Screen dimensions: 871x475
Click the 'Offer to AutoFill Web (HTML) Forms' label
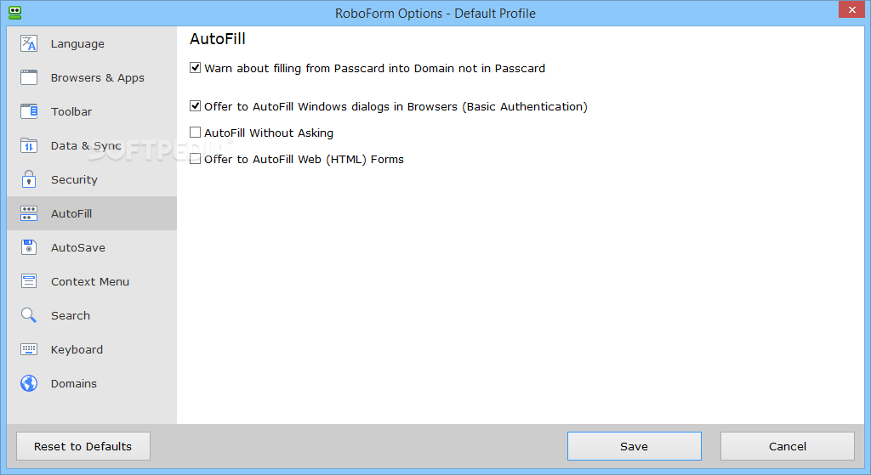[x=304, y=159]
